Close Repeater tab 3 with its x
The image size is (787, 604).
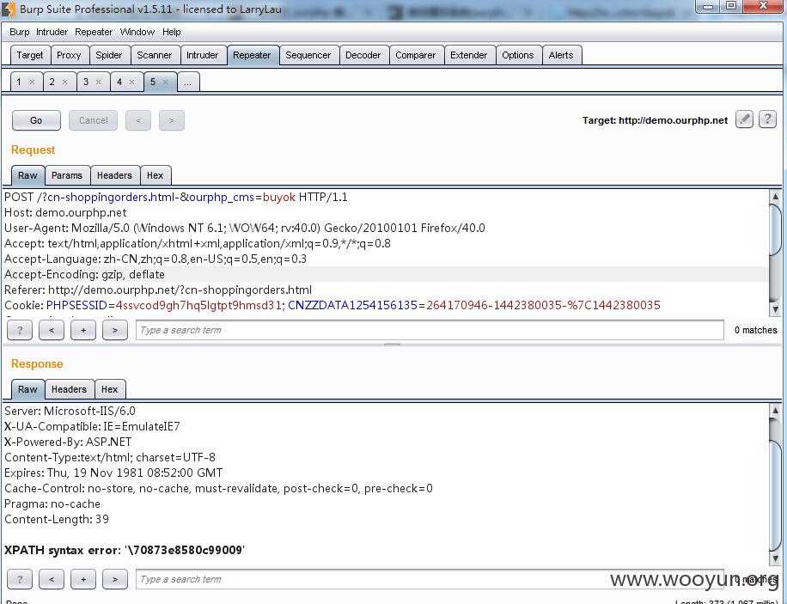pos(98,82)
